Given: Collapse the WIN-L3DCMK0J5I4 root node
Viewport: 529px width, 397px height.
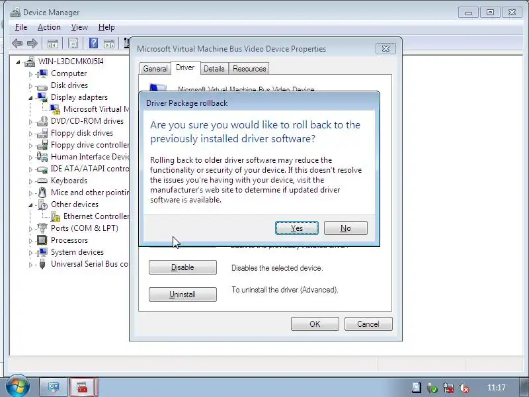Looking at the screenshot, I should [x=18, y=62].
